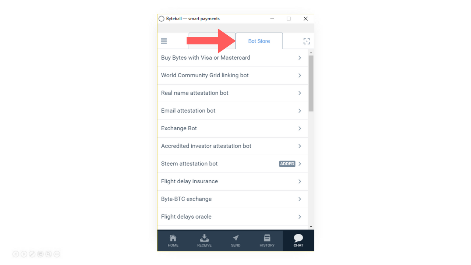
Task: Expand the Exchange Bot chevron
Action: point(300,128)
